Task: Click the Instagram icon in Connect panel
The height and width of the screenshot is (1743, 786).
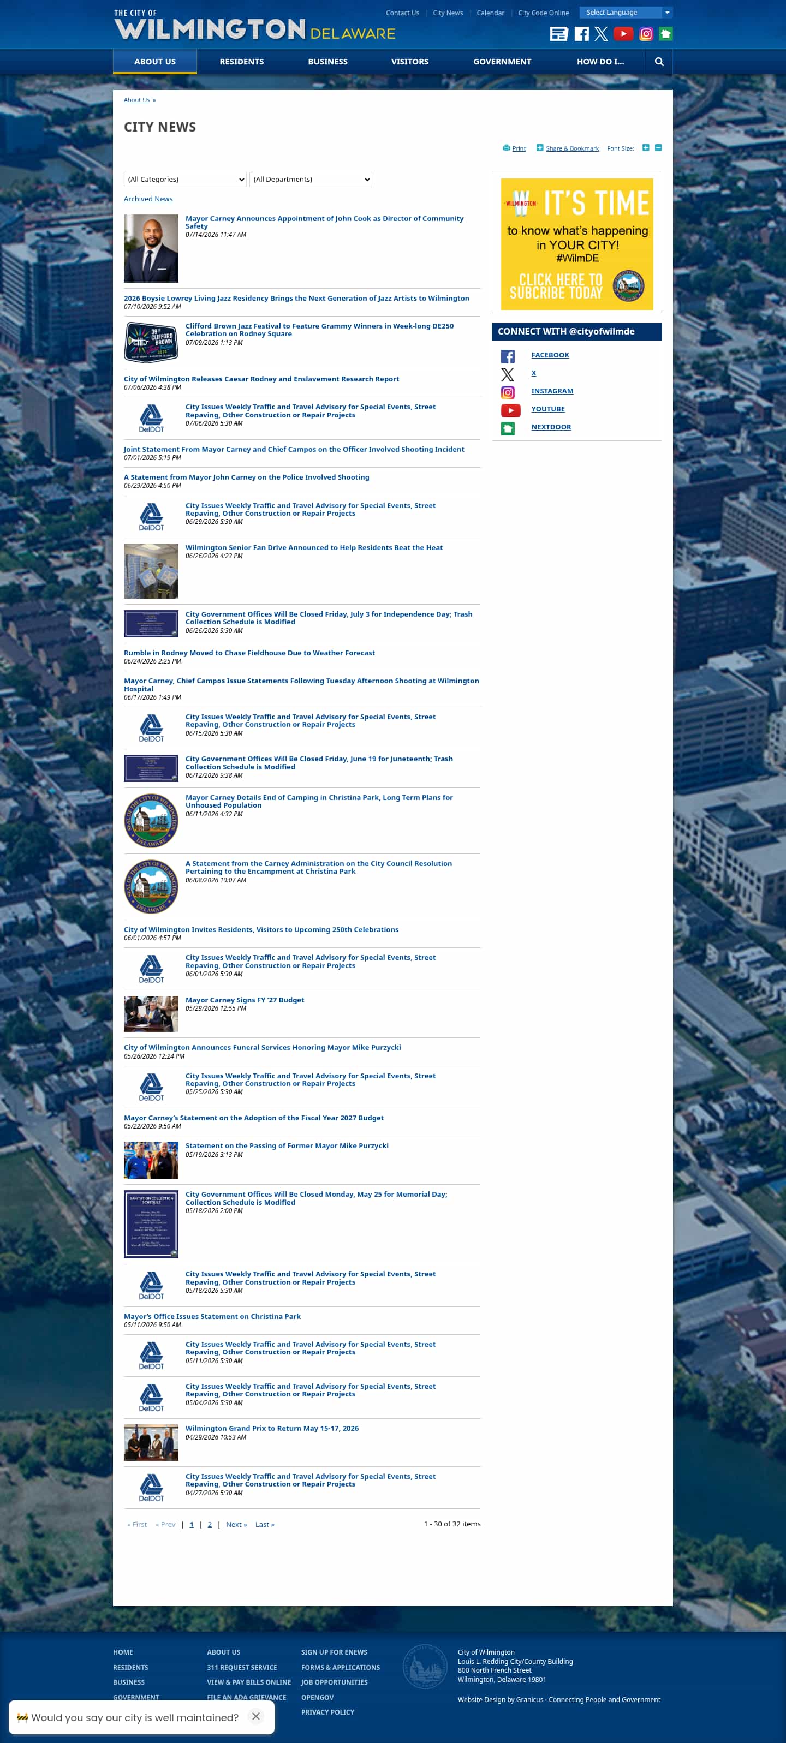Action: (508, 392)
